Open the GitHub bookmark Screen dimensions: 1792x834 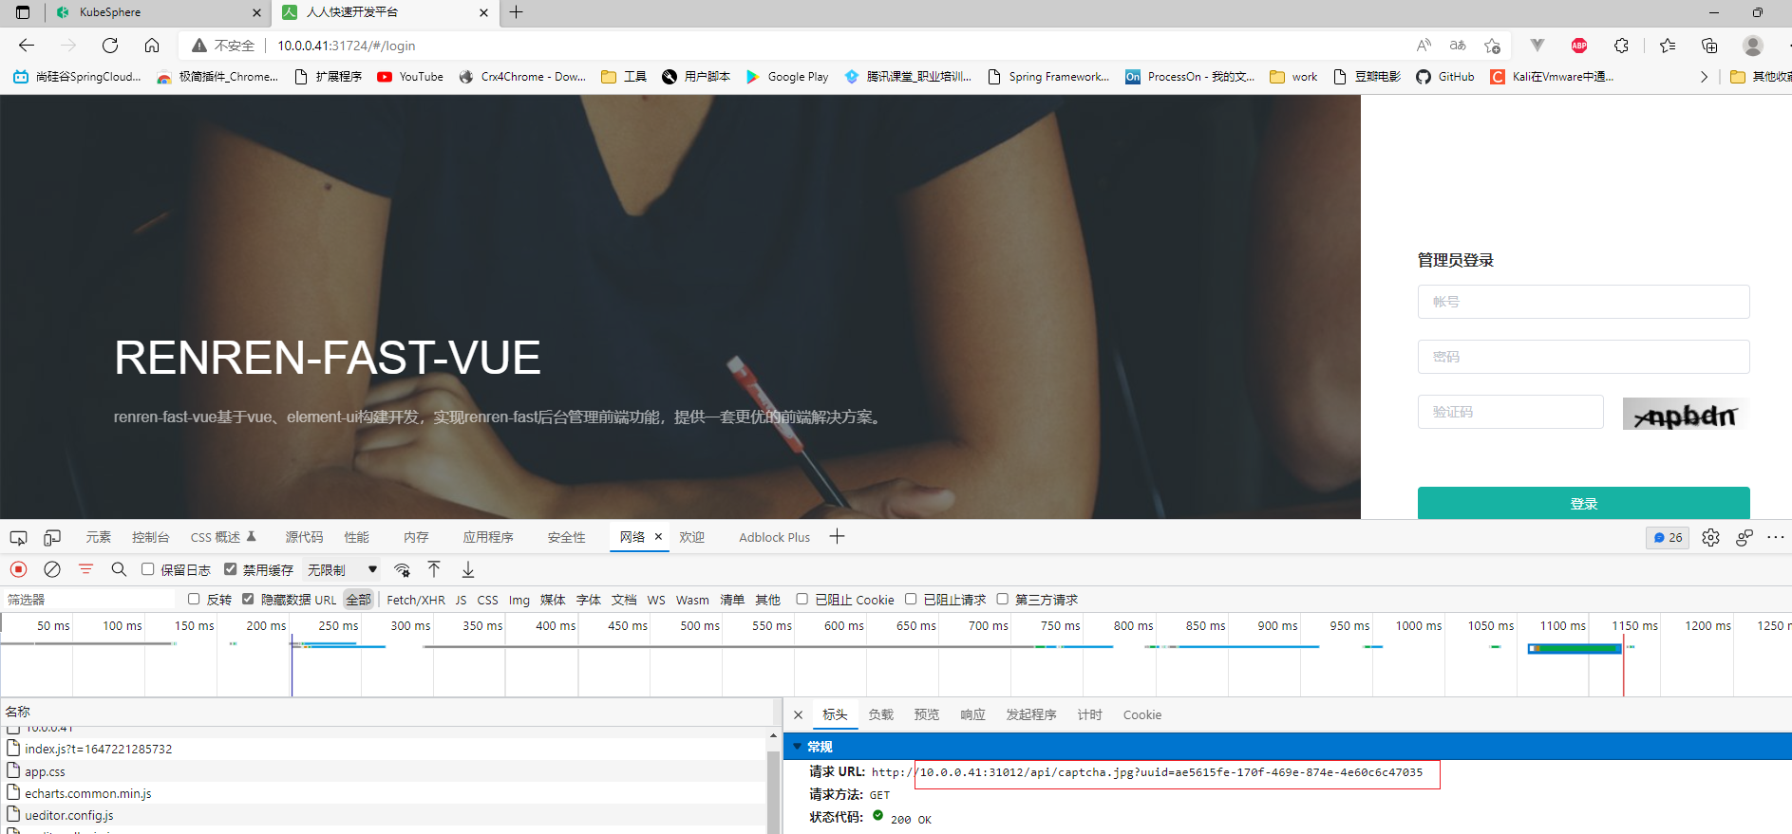1444,77
